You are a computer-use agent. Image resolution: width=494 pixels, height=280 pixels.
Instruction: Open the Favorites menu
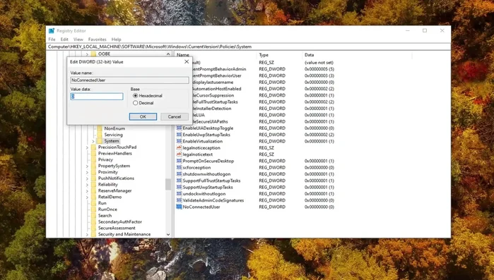pos(97,39)
